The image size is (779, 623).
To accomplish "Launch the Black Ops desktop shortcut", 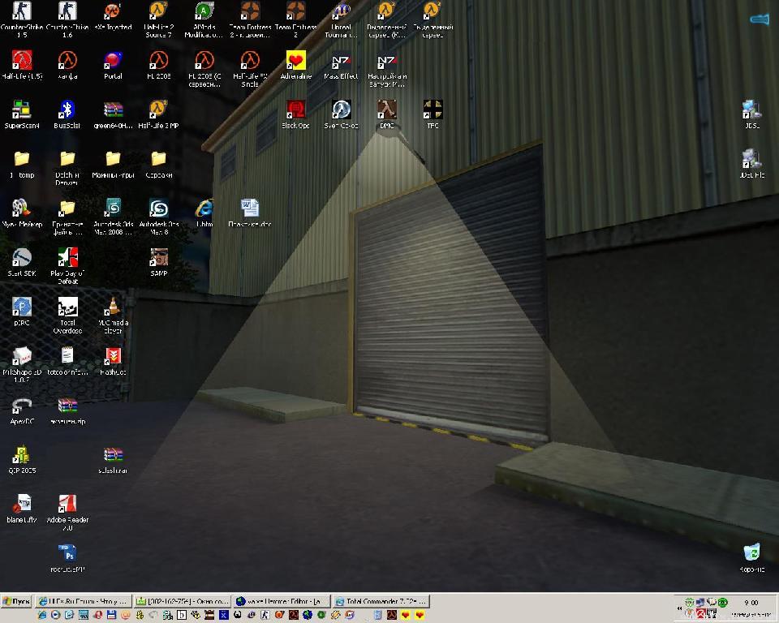I will click(295, 114).
